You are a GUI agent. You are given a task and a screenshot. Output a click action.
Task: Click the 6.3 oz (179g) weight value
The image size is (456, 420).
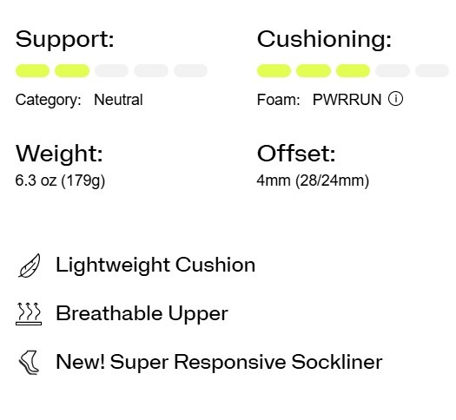click(x=60, y=180)
